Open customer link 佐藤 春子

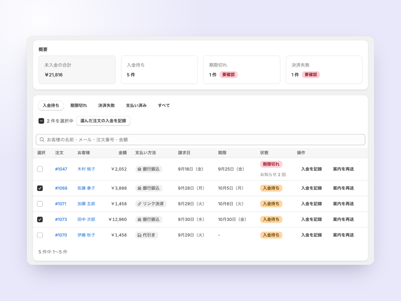(x=86, y=188)
